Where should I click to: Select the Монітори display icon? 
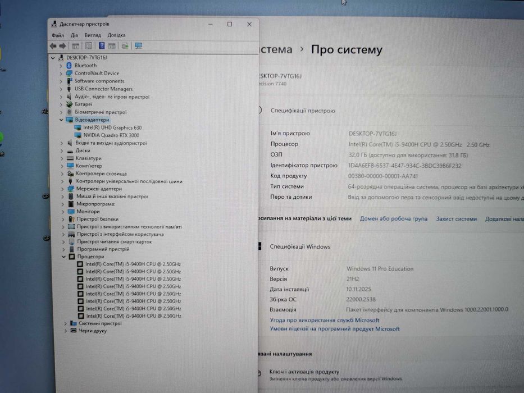[x=71, y=211]
